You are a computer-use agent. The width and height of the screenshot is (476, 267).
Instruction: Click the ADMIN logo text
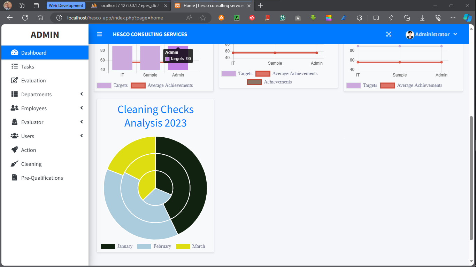click(x=45, y=35)
